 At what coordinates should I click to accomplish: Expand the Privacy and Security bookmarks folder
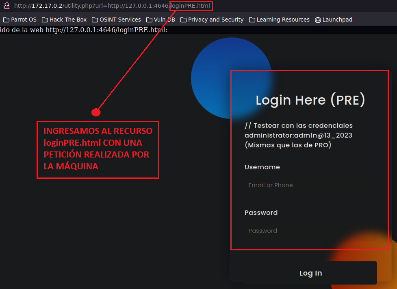(212, 20)
